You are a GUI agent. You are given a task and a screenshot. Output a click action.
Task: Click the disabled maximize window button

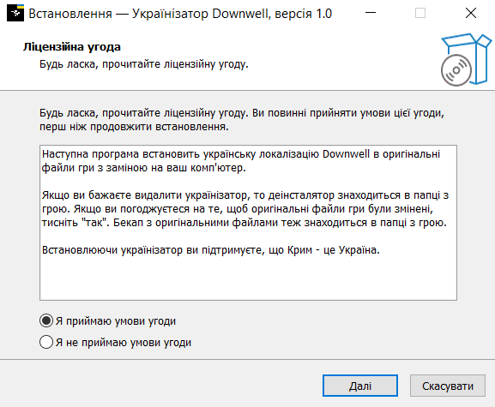pos(420,13)
